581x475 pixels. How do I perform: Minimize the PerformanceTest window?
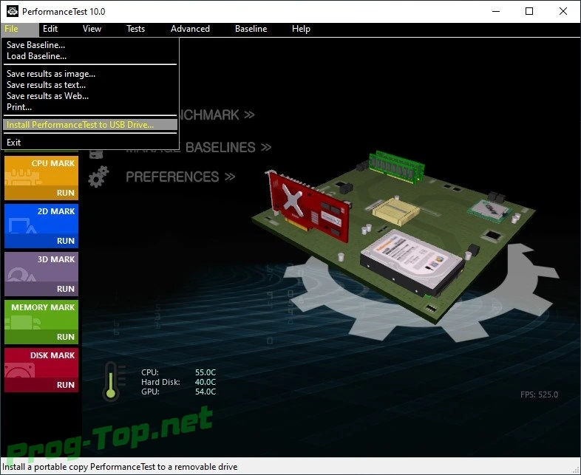(x=496, y=12)
